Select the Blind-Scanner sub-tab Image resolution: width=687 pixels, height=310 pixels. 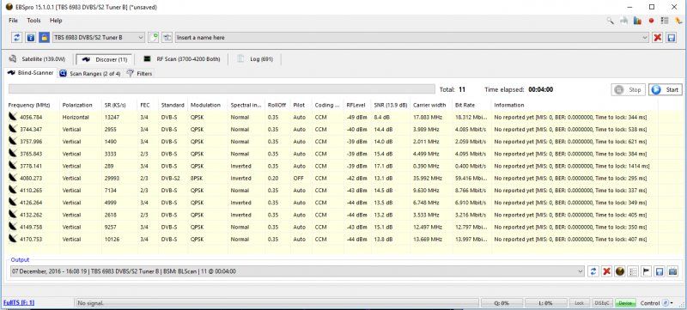[31, 73]
